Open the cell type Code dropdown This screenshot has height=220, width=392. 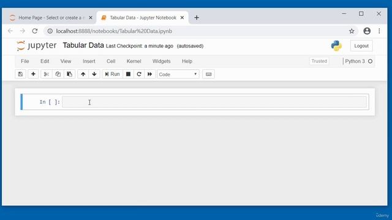178,75
